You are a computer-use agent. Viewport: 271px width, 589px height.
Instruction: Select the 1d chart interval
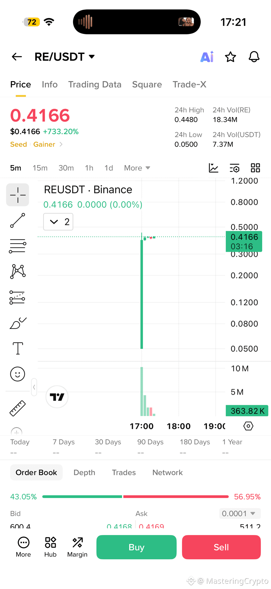pyautogui.click(x=109, y=168)
